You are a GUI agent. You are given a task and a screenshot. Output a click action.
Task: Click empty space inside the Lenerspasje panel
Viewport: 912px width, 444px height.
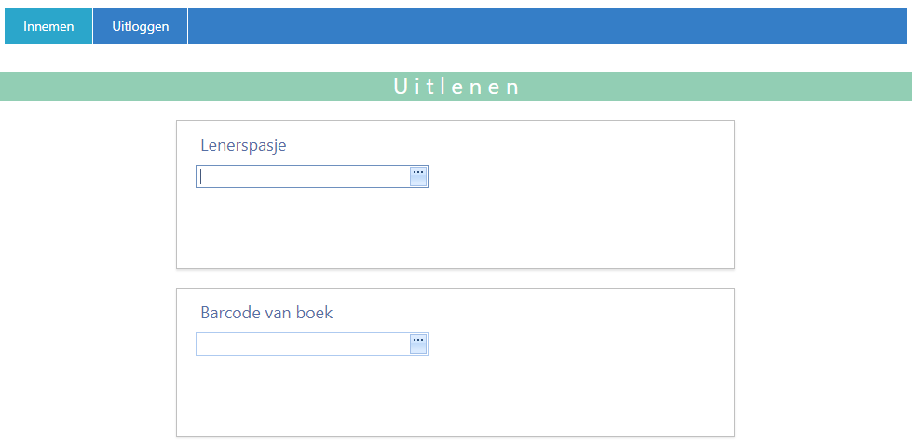click(x=578, y=223)
